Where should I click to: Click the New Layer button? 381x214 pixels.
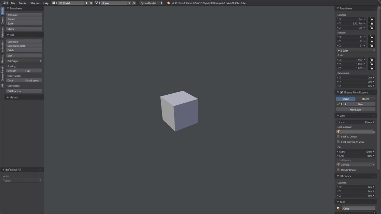point(356,110)
